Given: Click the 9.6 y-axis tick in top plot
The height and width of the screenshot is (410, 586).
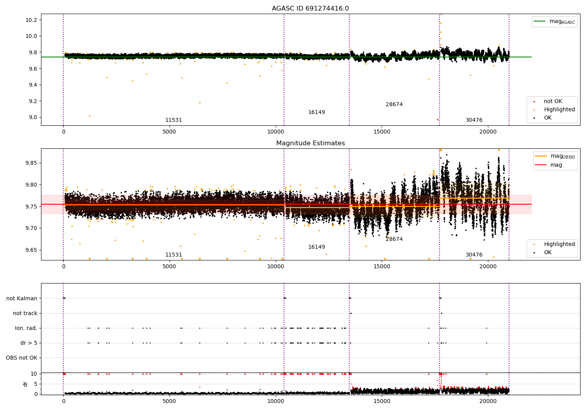Looking at the screenshot, I should (32, 69).
